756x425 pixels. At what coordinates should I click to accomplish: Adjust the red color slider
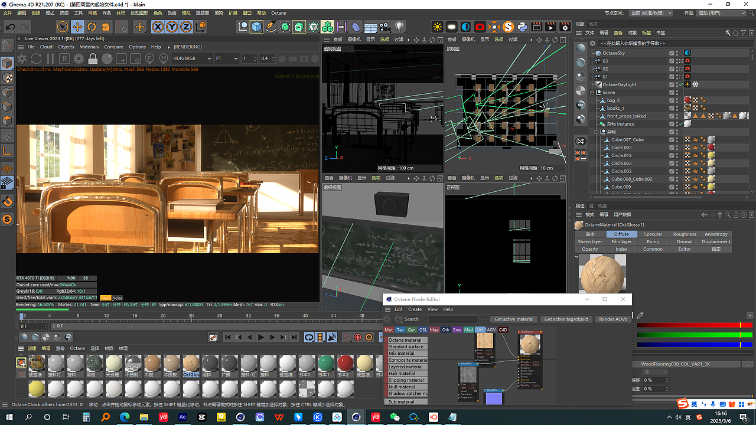click(694, 325)
